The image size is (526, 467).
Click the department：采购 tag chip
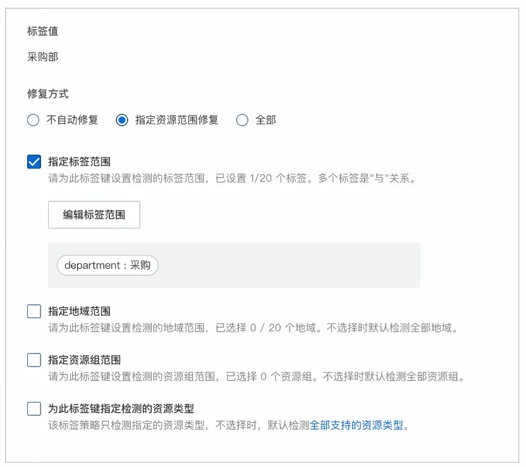107,266
